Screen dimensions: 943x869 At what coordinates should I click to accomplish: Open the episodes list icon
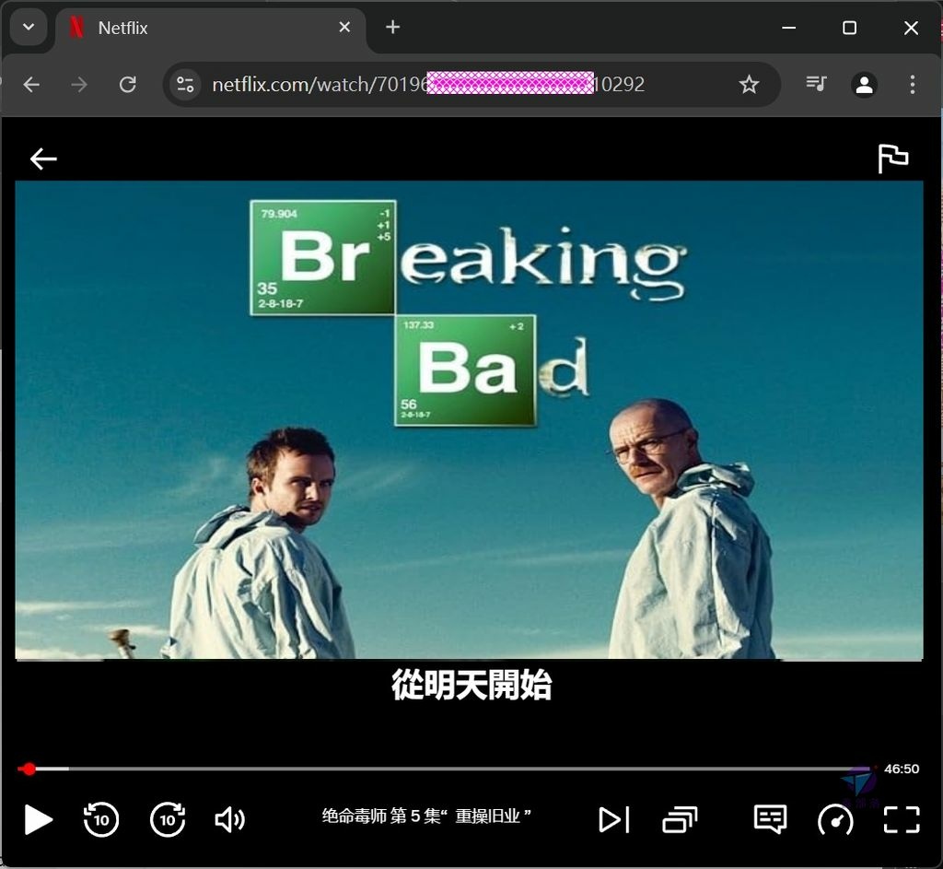pyautogui.click(x=680, y=819)
